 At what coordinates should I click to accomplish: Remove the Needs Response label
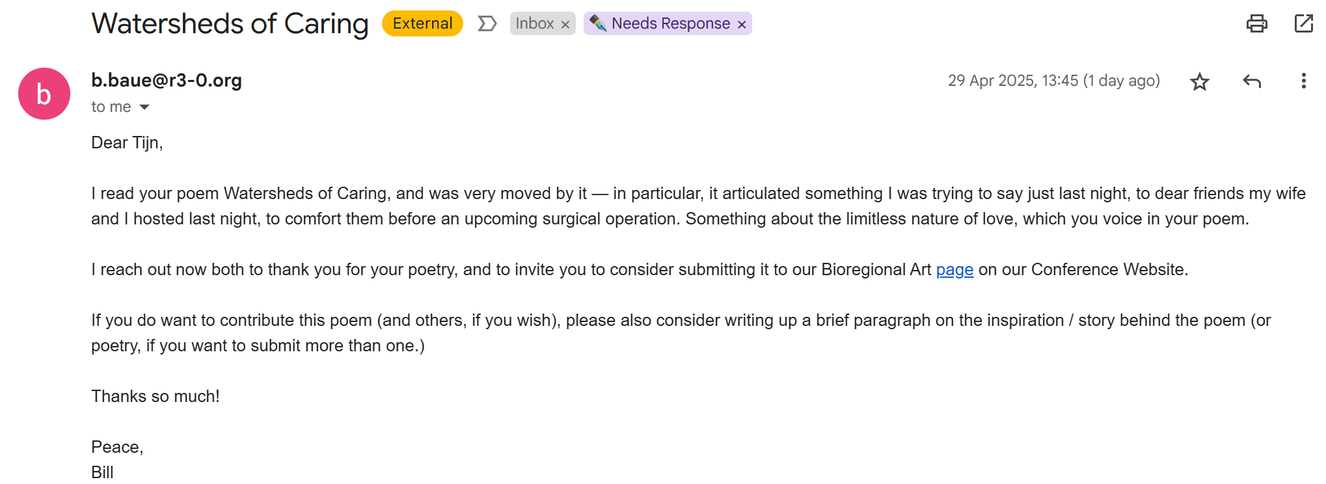741,25
